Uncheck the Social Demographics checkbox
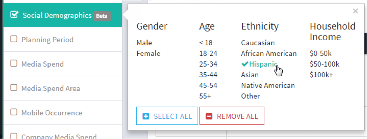 [x=14, y=15]
